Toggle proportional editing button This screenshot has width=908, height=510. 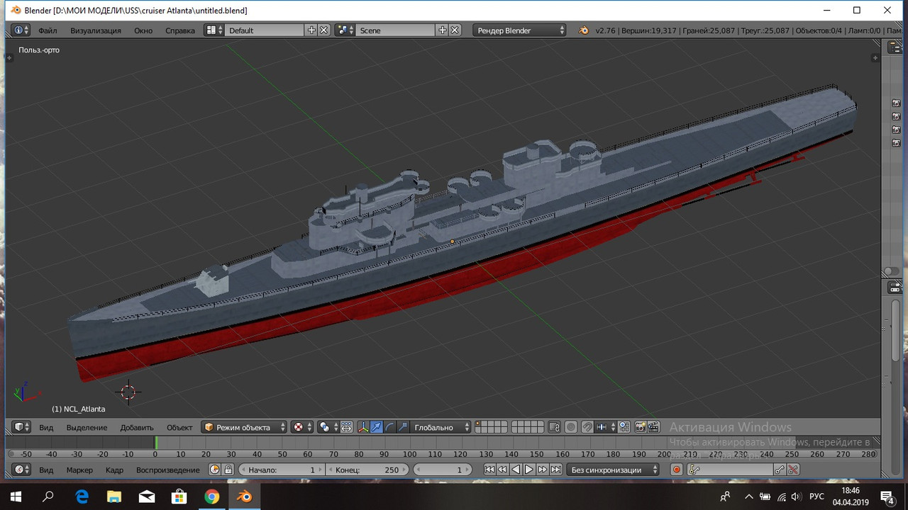tap(571, 427)
